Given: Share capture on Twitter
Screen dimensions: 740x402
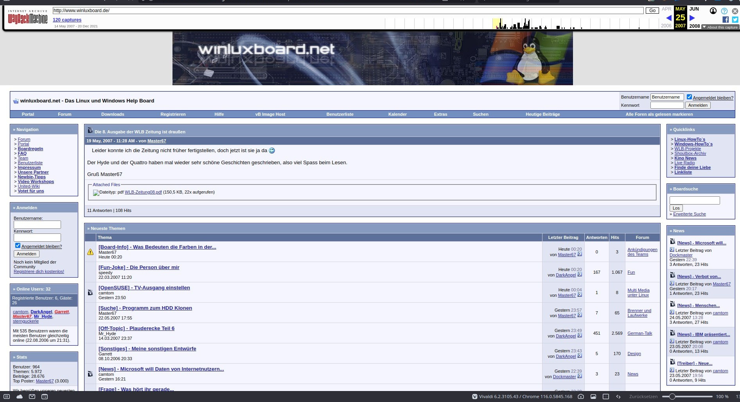Looking at the screenshot, I should [x=735, y=20].
